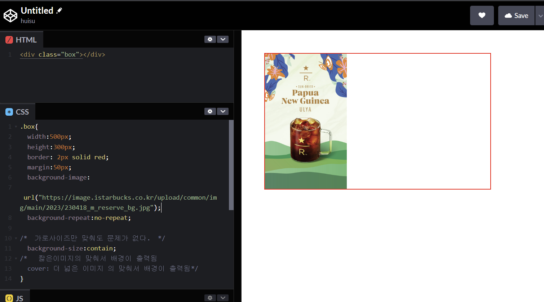The height and width of the screenshot is (302, 544).
Task: Click the closing brace on CSS line 14
Action: pyautogui.click(x=22, y=279)
